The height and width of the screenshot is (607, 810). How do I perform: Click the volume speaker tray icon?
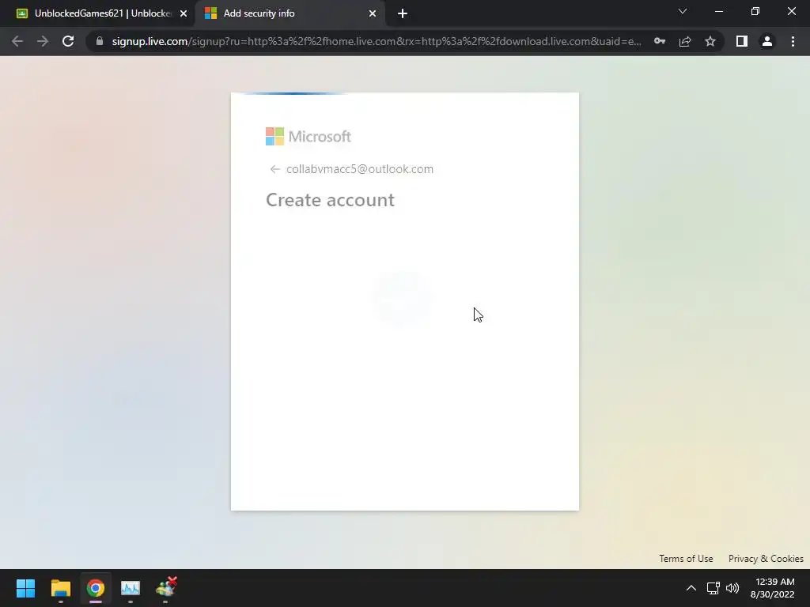click(x=732, y=588)
